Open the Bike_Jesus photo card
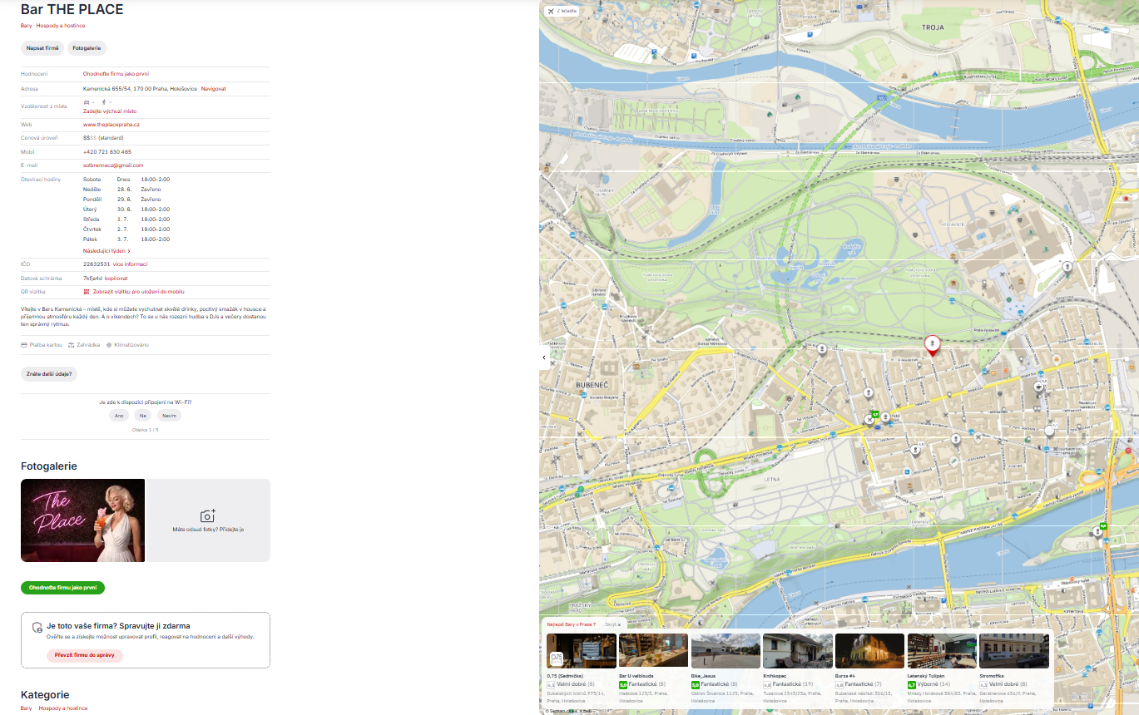The width and height of the screenshot is (1139, 715). [725, 651]
